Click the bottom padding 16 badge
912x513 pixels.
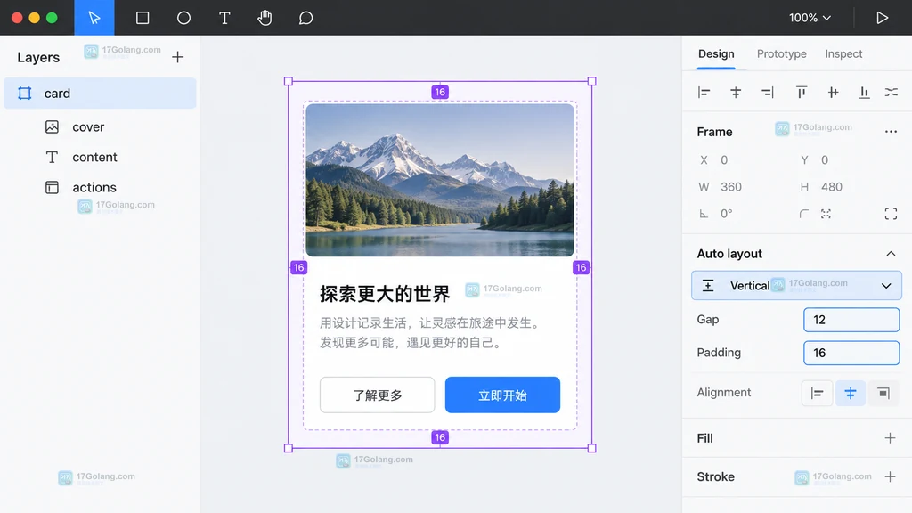point(440,437)
